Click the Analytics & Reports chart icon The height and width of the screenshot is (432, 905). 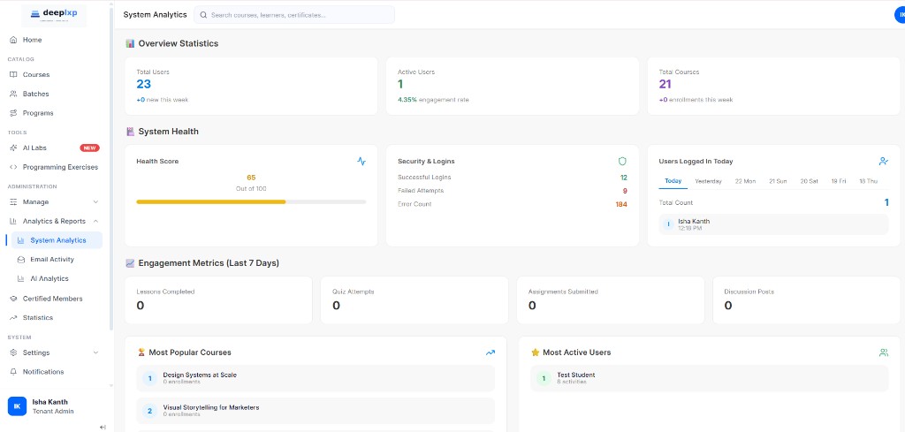(x=13, y=221)
